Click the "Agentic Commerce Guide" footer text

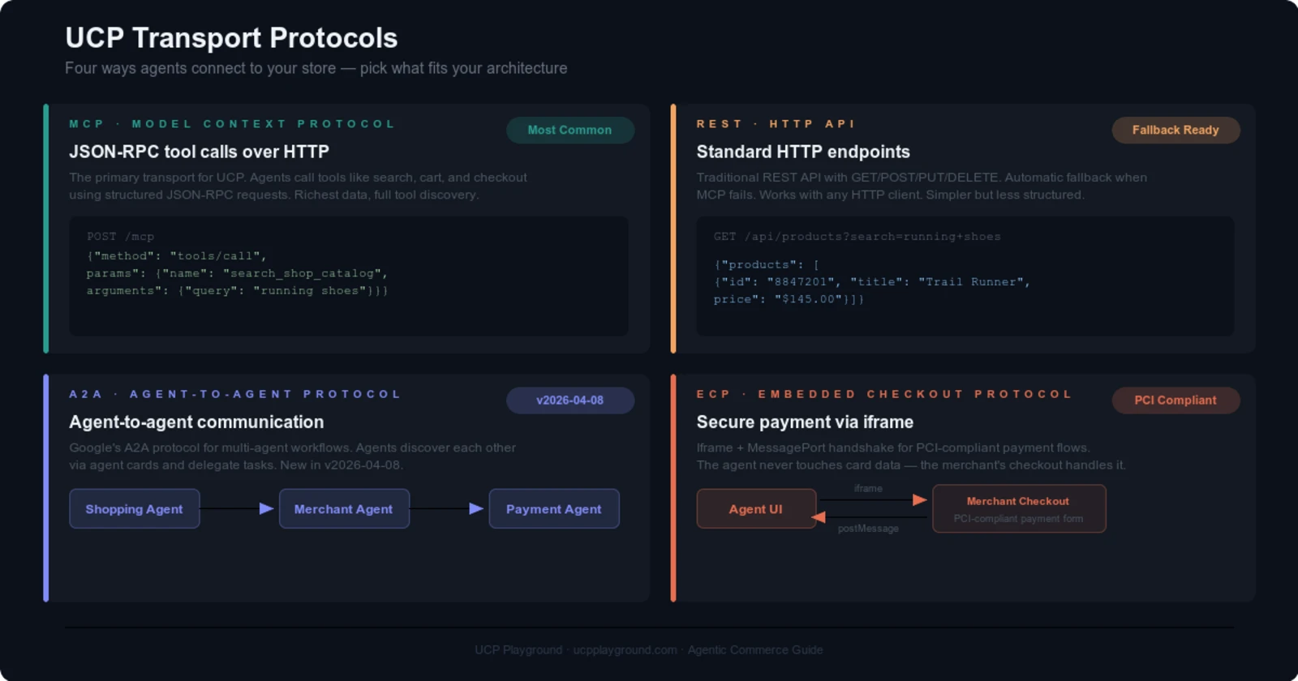point(755,649)
